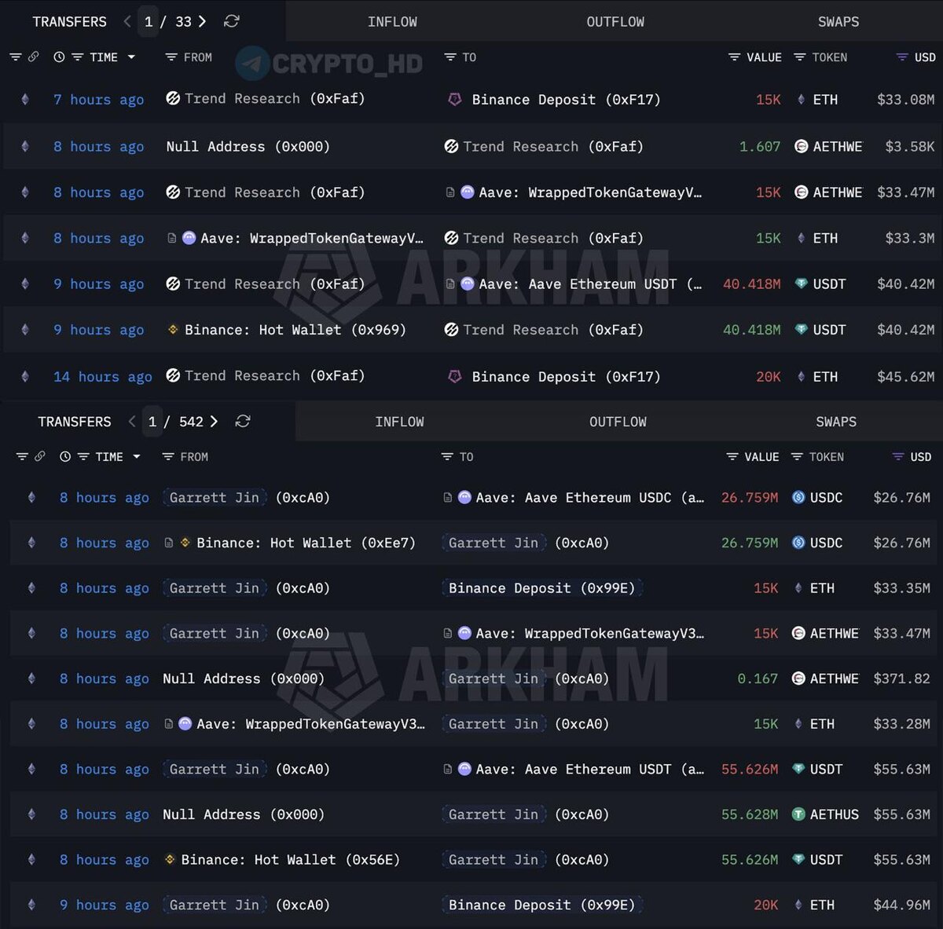Open leftmost filter icon in top table header
943x929 pixels.
pos(15,57)
